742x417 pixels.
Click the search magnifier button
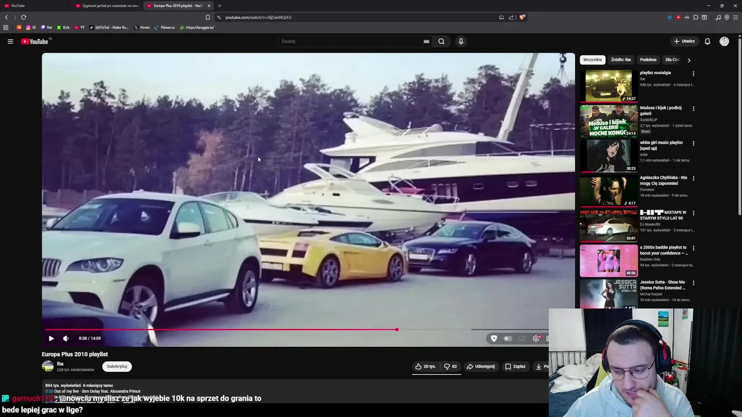point(441,41)
